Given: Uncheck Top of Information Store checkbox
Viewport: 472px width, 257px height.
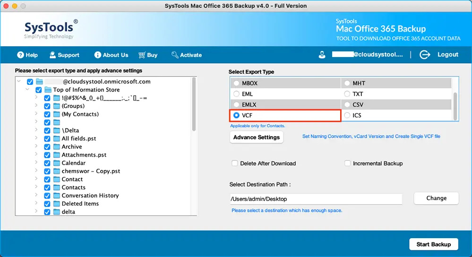Looking at the screenshot, I should [x=39, y=90].
